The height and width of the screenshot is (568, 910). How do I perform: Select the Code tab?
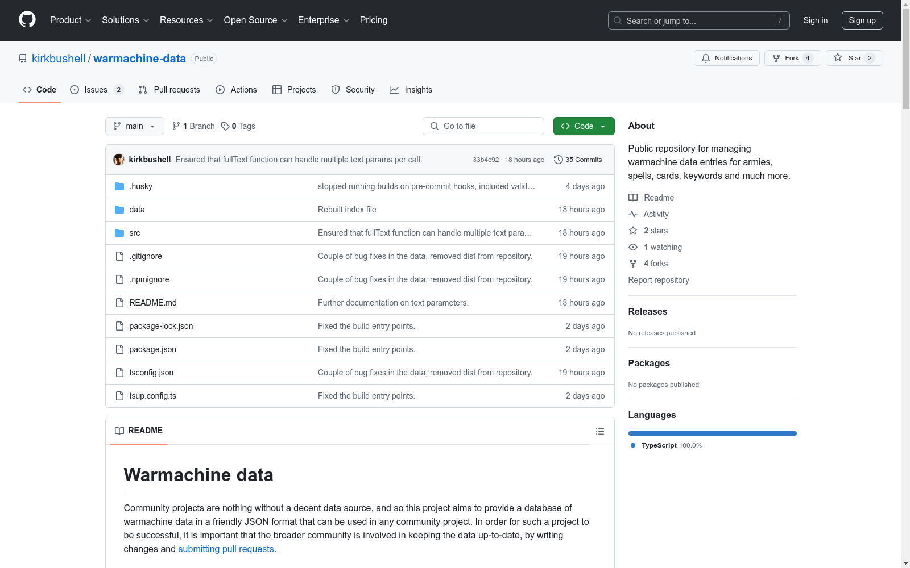[40, 90]
